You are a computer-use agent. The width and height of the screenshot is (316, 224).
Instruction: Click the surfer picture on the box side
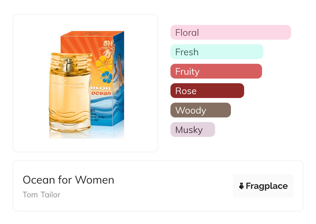[119, 70]
